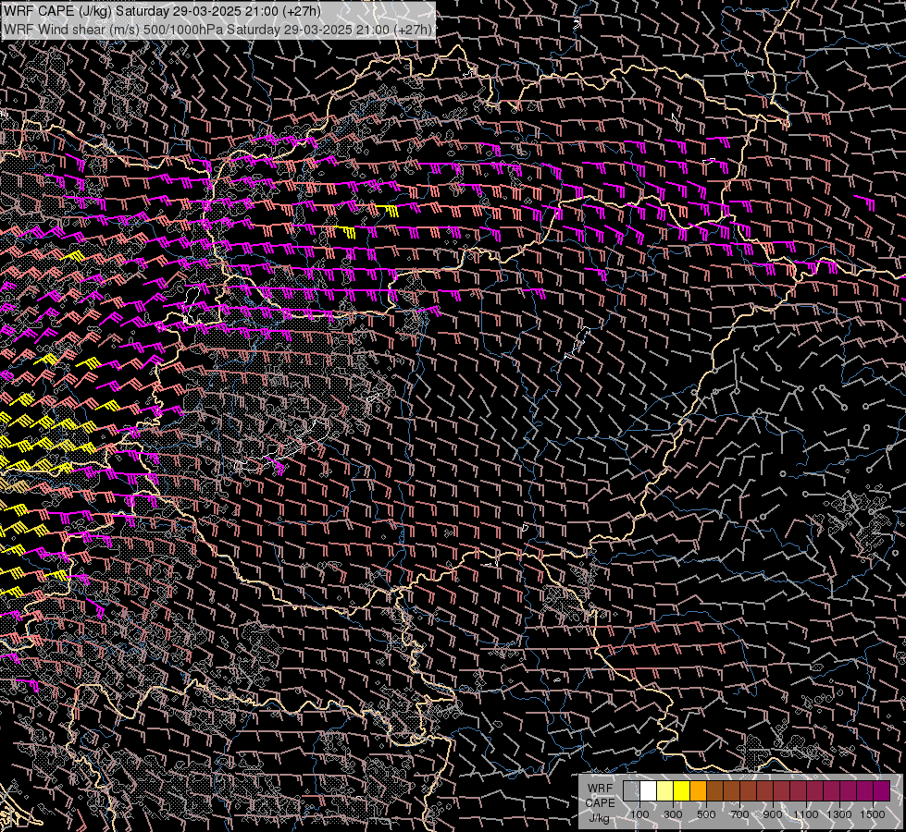Viewport: 906px width, 832px height.
Task: Click the 'WRF Wind shear (m/s) 500/1000hPa' title line
Action: 217,30
